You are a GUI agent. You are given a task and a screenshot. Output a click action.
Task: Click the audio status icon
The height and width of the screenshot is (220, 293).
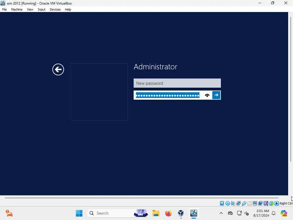(233, 203)
